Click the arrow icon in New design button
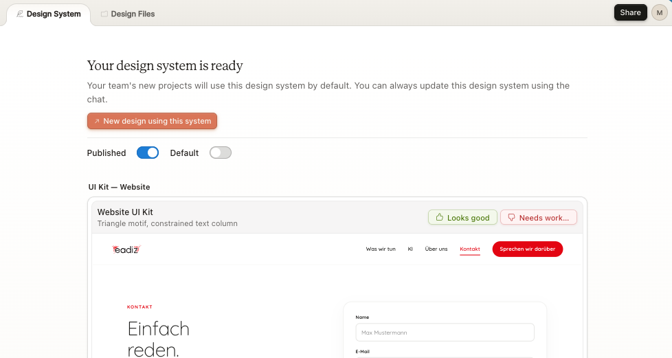 (97, 122)
